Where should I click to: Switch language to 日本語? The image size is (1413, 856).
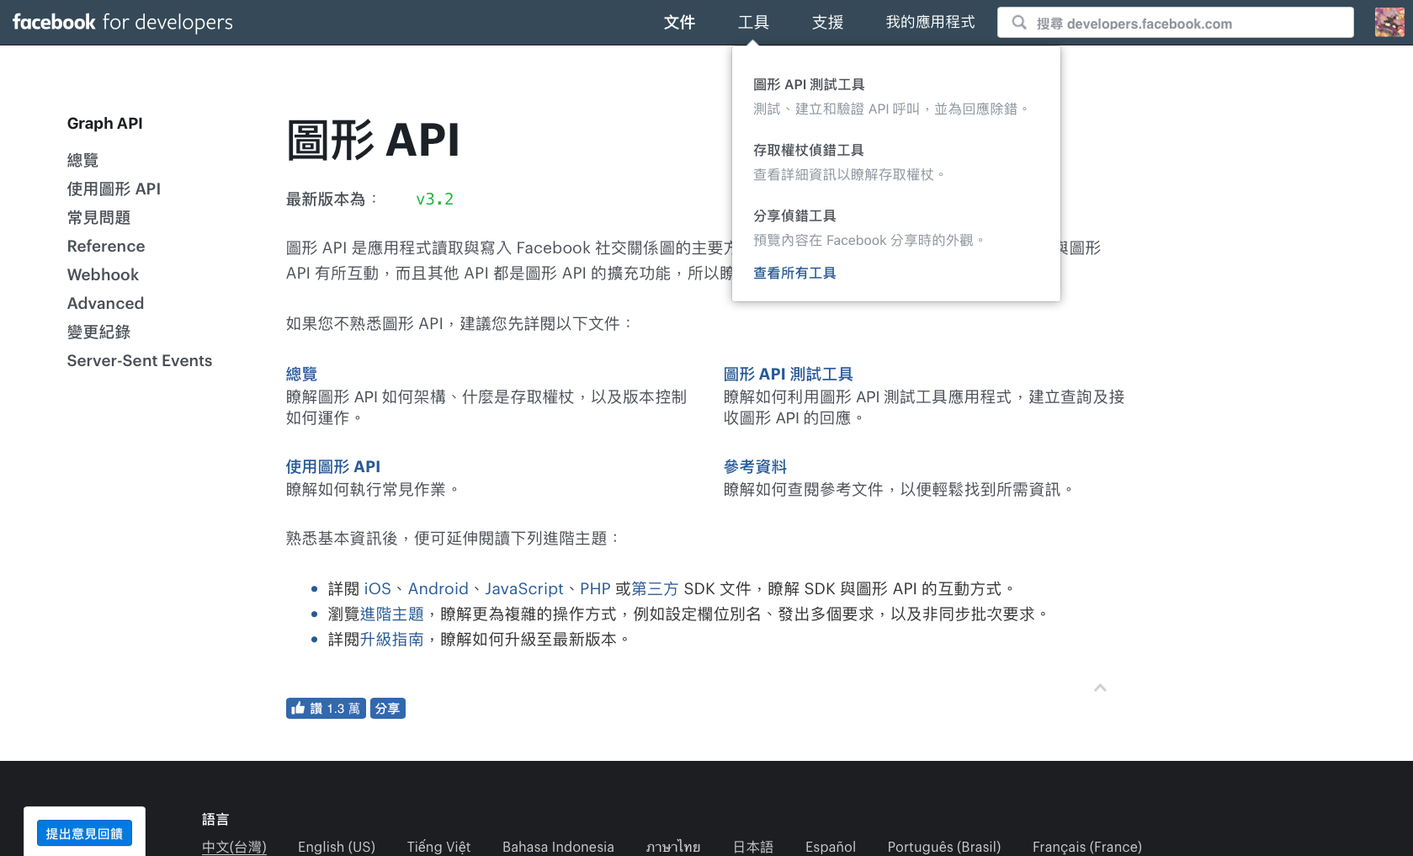[753, 847]
